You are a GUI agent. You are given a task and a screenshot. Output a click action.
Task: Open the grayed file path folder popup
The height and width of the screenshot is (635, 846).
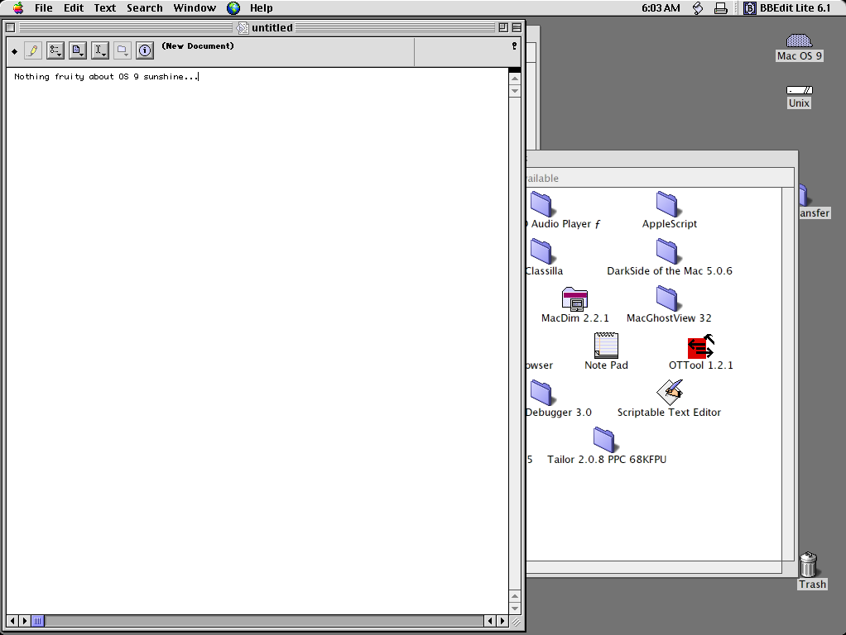pyautogui.click(x=122, y=50)
